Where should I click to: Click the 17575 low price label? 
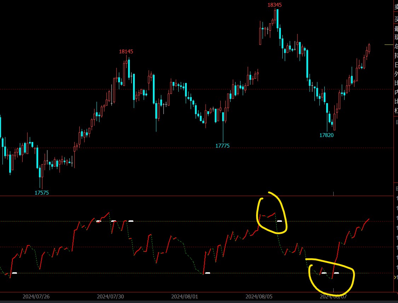coord(42,192)
